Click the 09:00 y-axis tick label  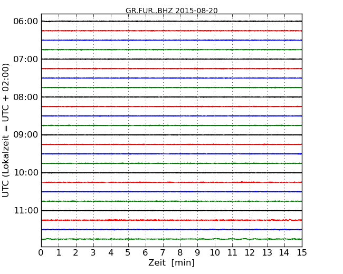(26, 135)
